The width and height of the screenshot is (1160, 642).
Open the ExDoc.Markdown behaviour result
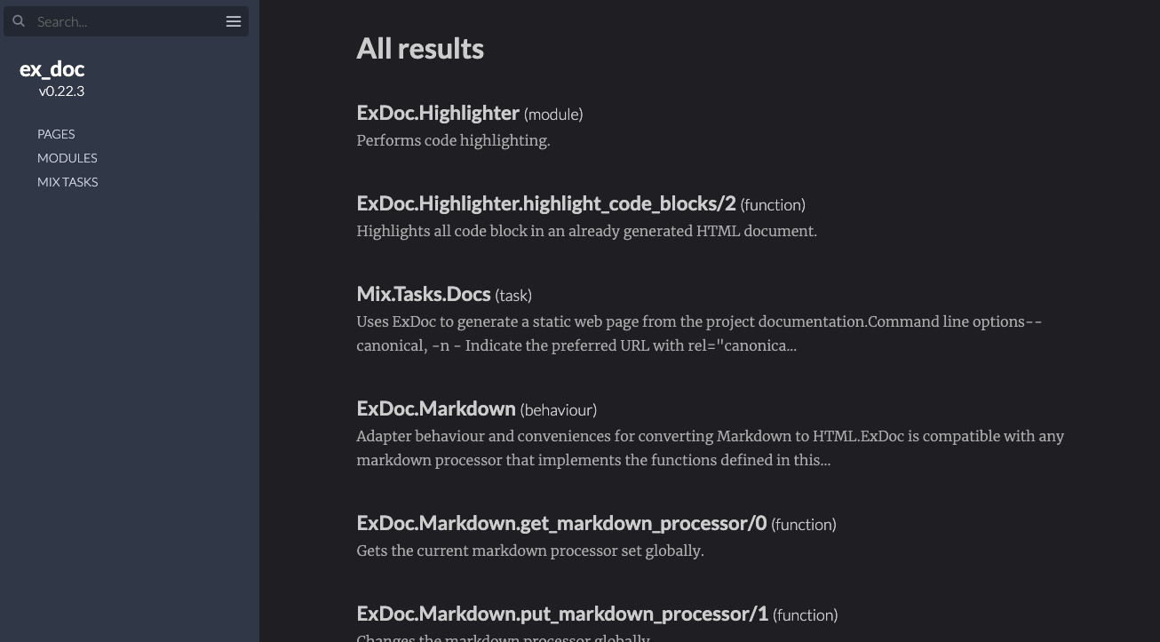436,408
